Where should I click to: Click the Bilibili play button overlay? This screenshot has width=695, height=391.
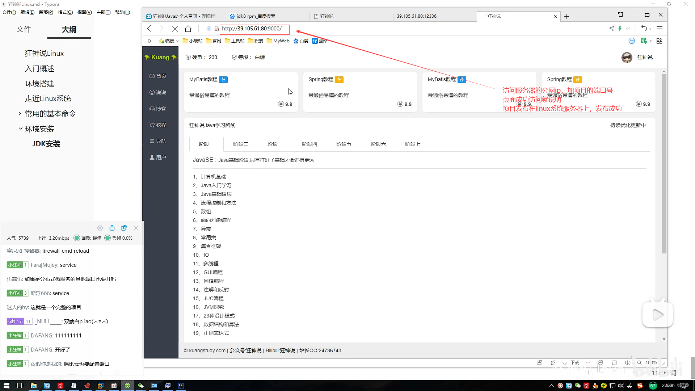tap(657, 315)
